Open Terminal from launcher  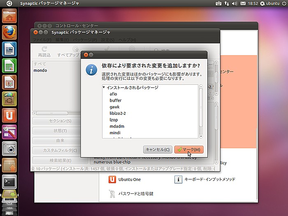(x=9, y=182)
